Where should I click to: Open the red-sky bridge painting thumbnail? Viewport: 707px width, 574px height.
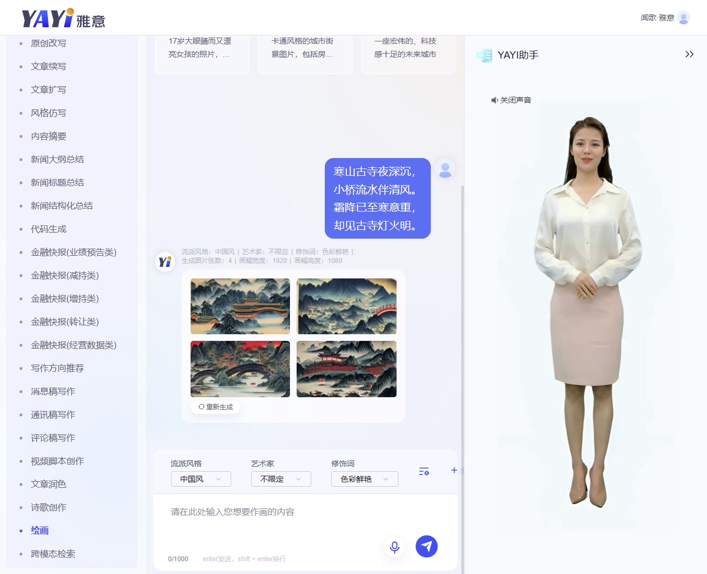click(x=240, y=369)
